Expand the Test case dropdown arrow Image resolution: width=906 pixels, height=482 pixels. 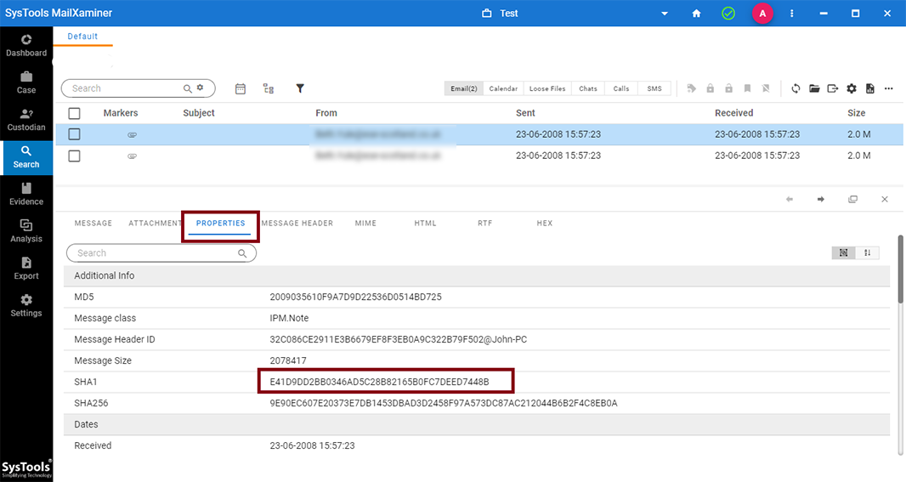(665, 14)
